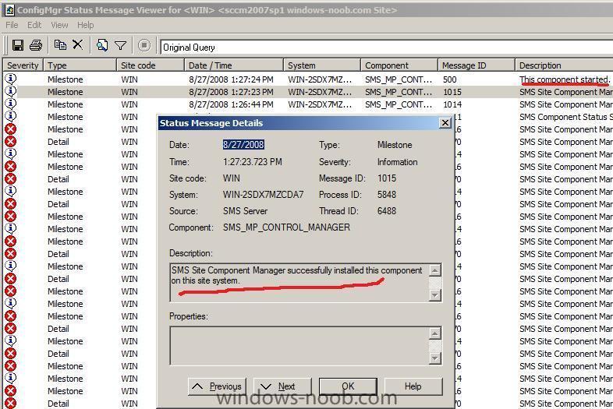The height and width of the screenshot is (409, 613).
Task: Click the empty Properties text box
Action: pos(299,346)
